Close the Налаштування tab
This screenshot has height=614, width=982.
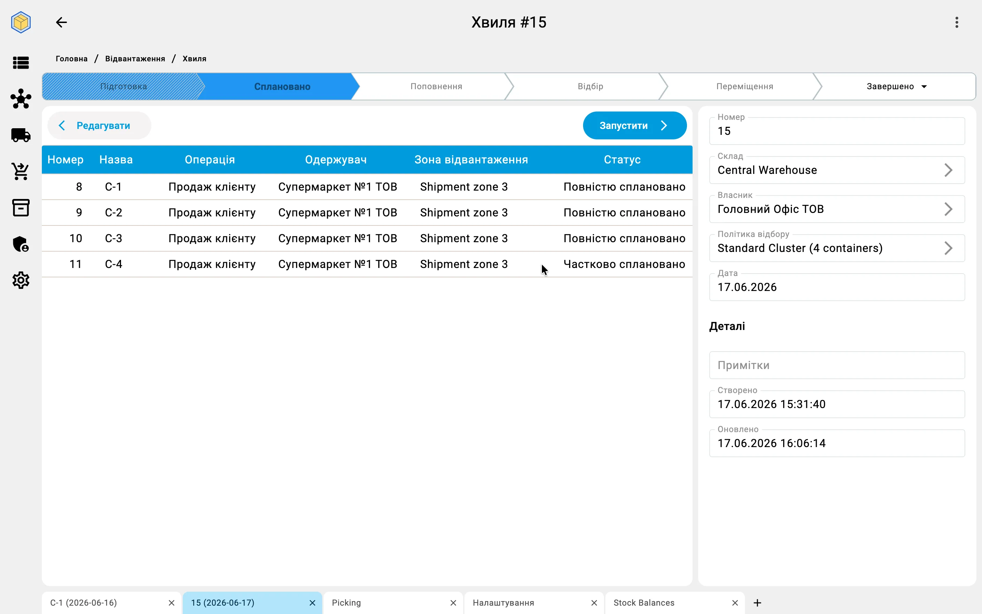[x=594, y=603]
